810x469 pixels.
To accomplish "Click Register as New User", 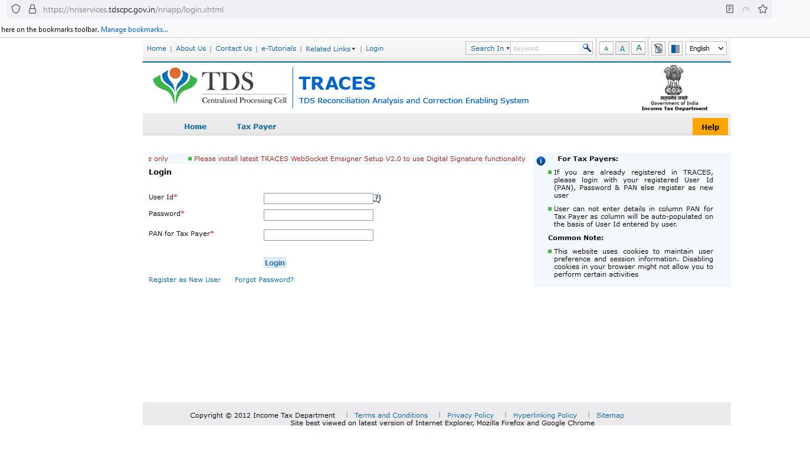I will [185, 279].
